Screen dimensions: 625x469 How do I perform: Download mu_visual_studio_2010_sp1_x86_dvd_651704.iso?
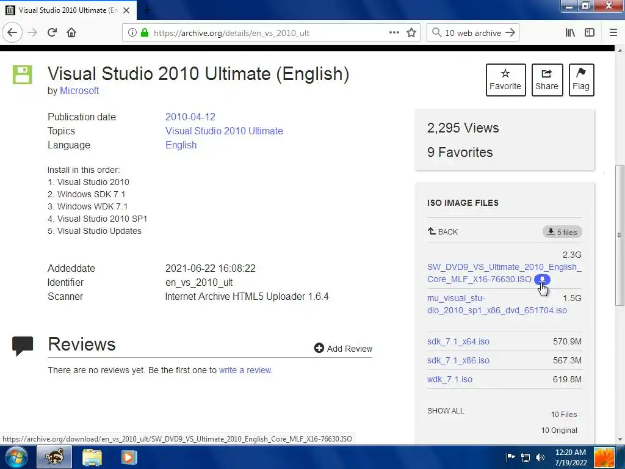[x=497, y=304]
